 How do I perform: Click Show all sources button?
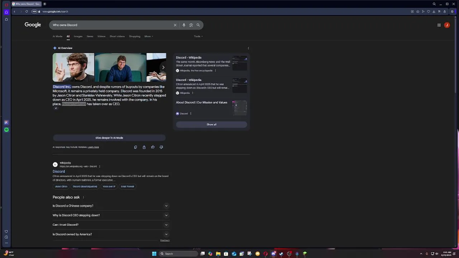point(212,124)
